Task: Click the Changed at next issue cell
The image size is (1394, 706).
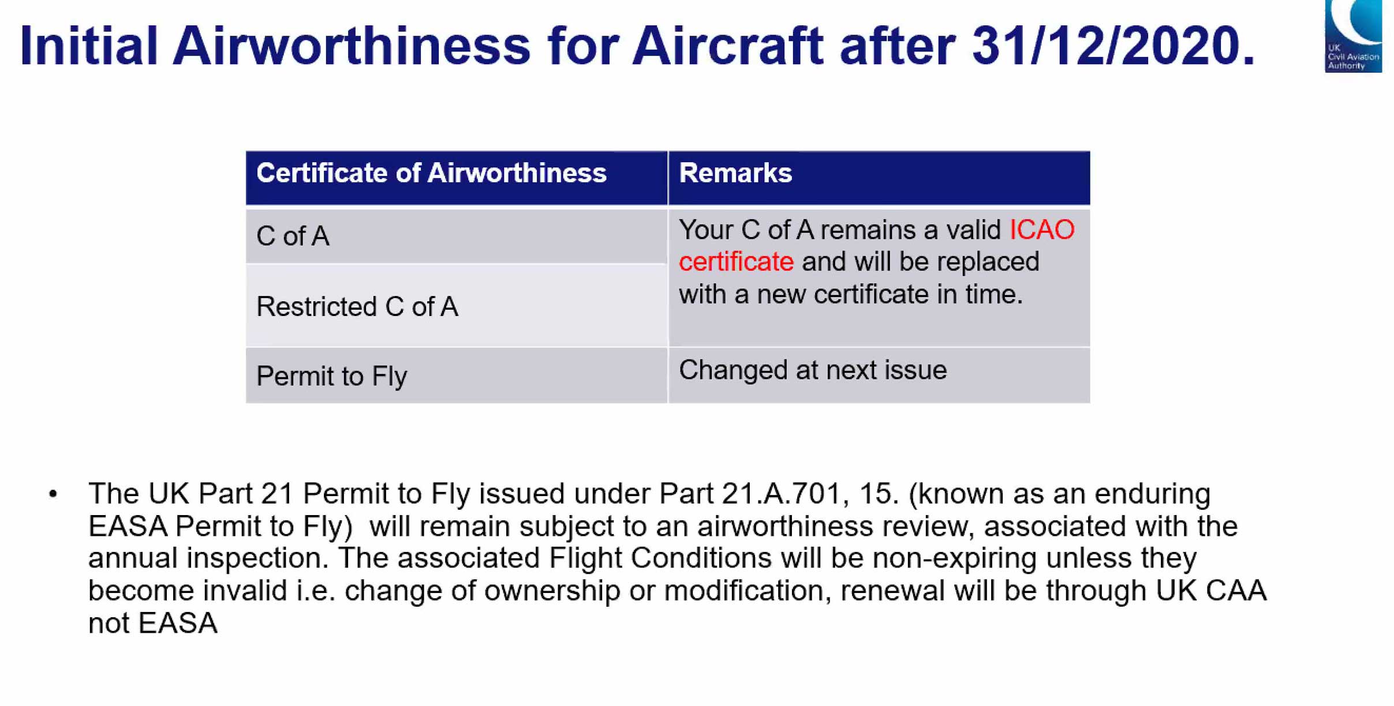Action: pos(879,375)
